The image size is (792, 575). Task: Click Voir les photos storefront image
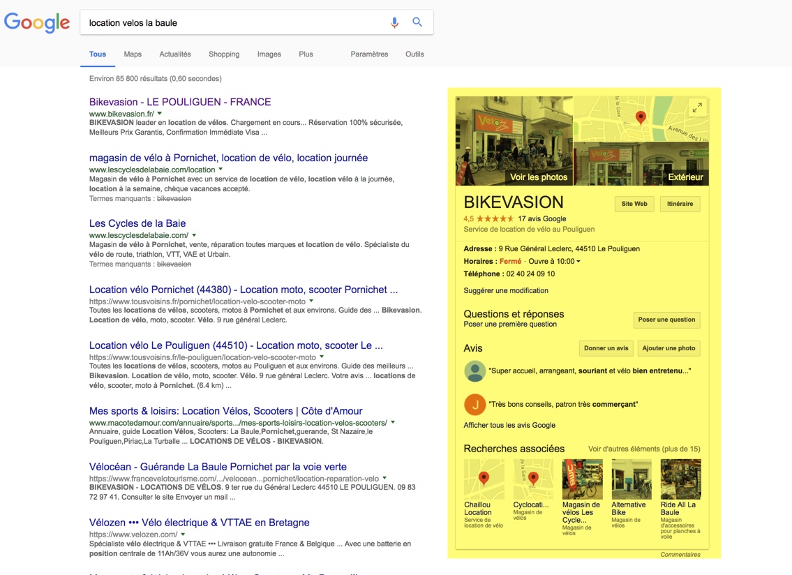click(x=514, y=141)
